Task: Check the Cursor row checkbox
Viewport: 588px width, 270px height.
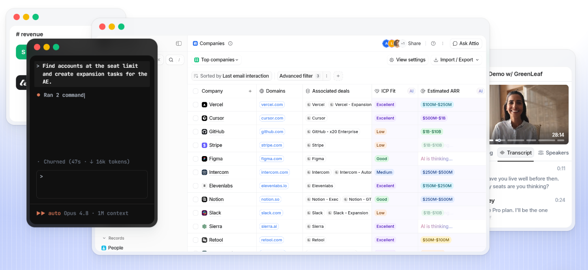Action: (x=195, y=118)
